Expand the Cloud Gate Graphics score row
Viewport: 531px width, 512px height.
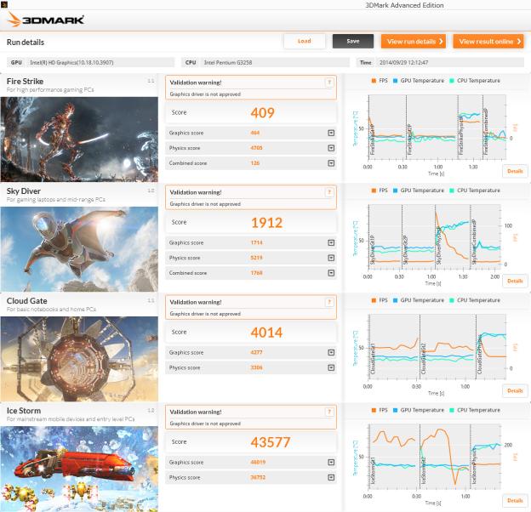pyautogui.click(x=331, y=353)
